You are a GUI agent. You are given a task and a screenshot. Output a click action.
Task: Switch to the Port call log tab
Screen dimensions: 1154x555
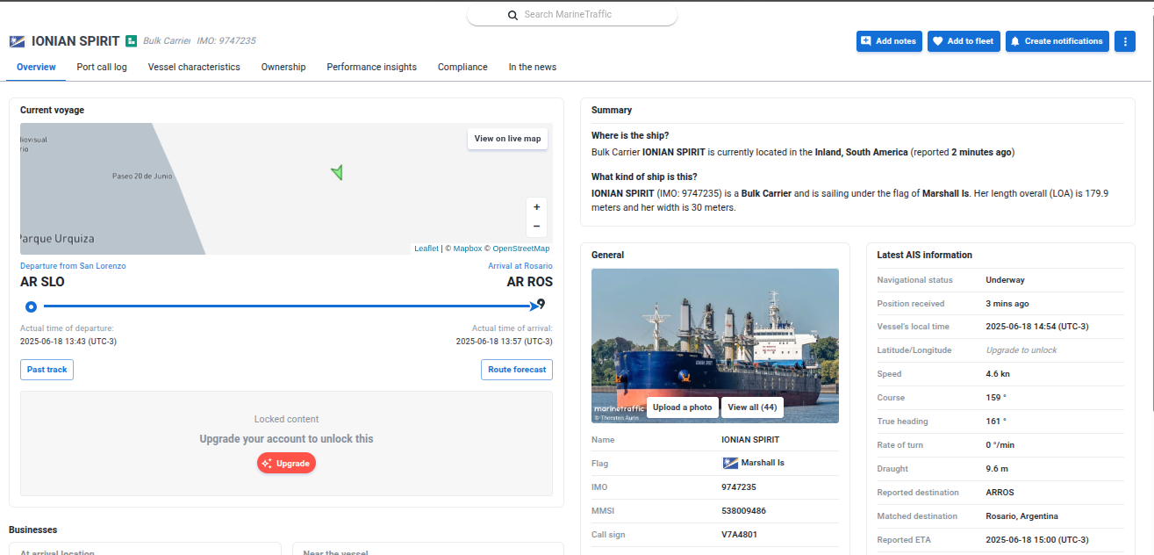[x=102, y=67]
